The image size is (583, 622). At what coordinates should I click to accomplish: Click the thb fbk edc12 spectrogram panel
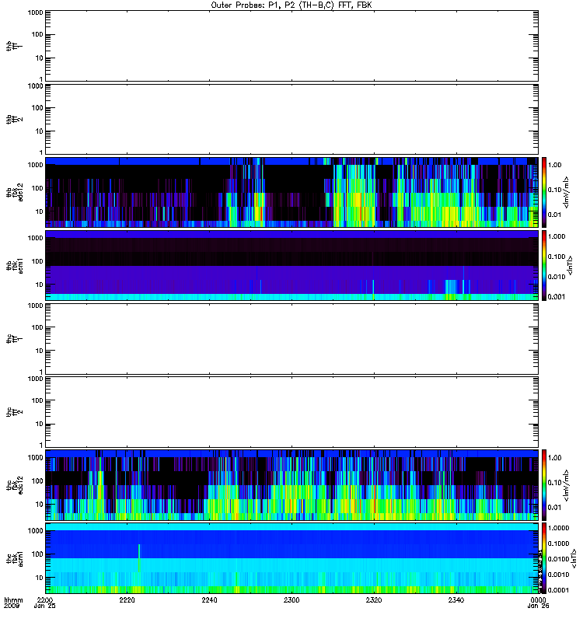[x=291, y=192]
